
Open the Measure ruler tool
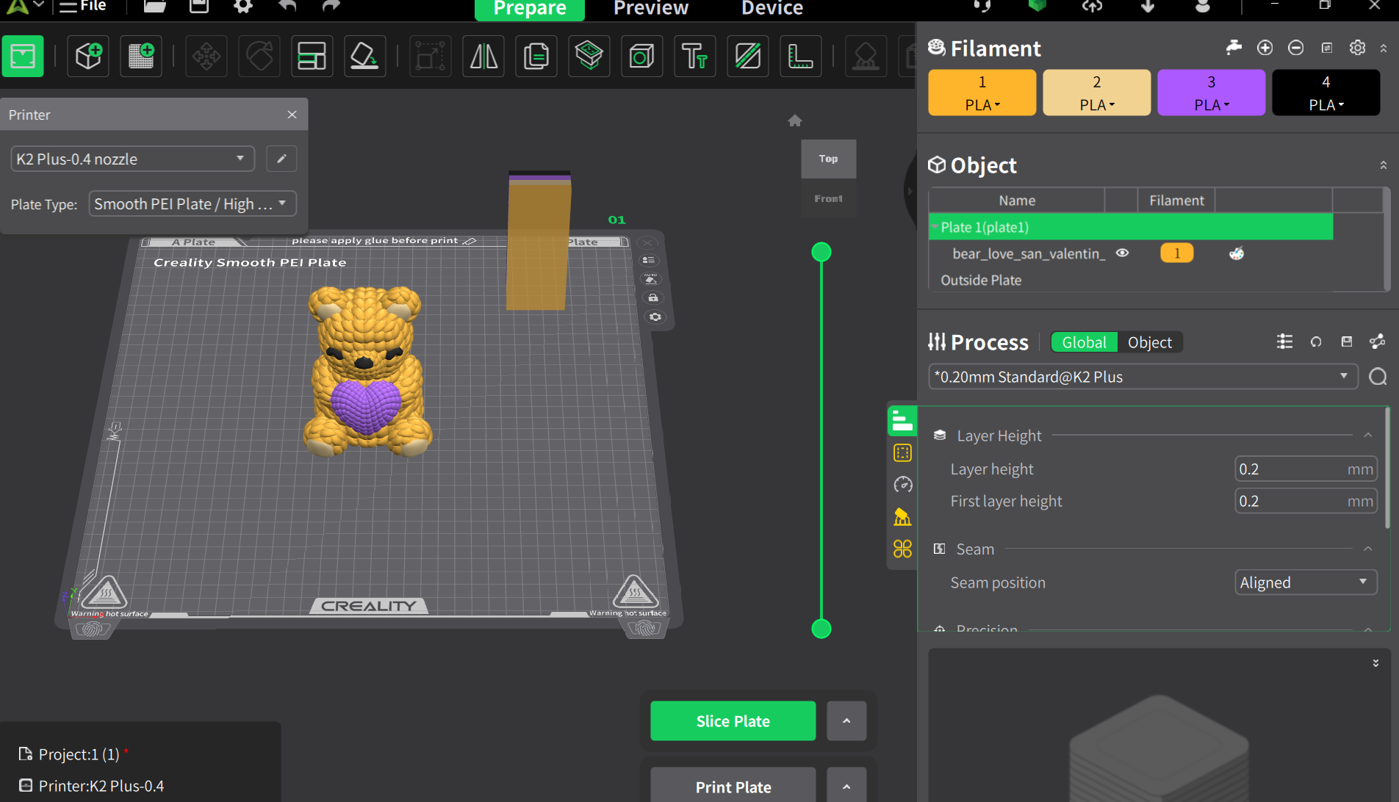[x=800, y=57]
